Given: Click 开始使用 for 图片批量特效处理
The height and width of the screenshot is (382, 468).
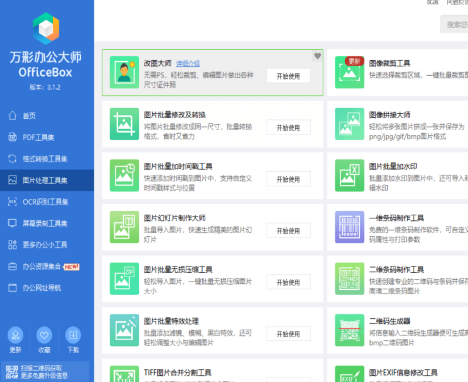Looking at the screenshot, I should click(289, 333).
